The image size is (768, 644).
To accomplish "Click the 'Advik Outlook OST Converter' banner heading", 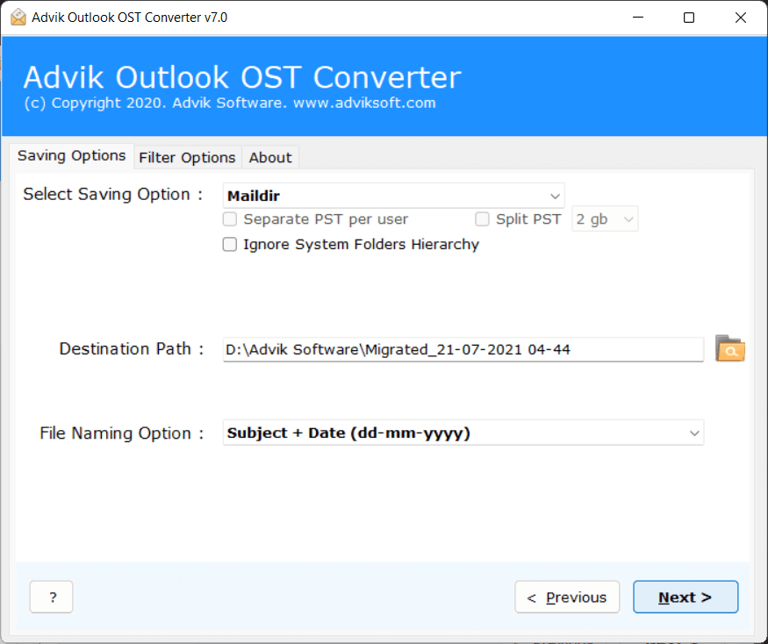I will (242, 77).
